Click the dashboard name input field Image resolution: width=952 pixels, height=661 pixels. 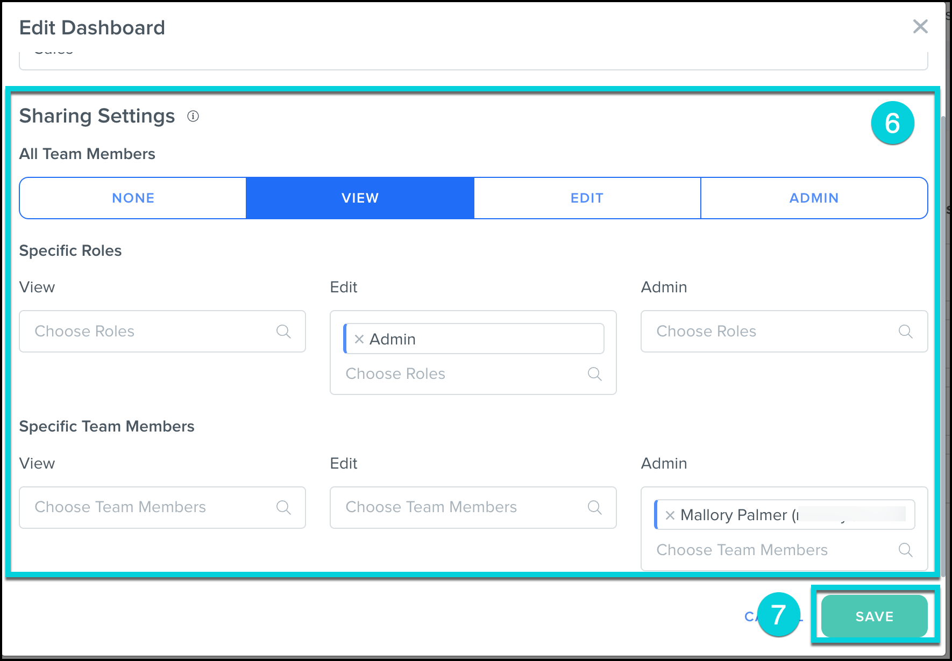[x=473, y=58]
